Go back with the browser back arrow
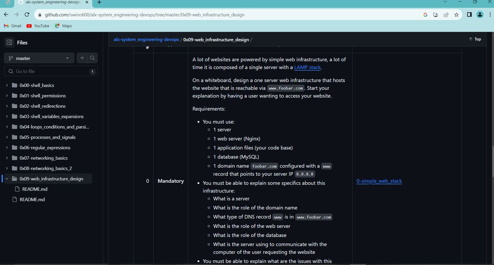The width and height of the screenshot is (494, 265). click(6, 14)
